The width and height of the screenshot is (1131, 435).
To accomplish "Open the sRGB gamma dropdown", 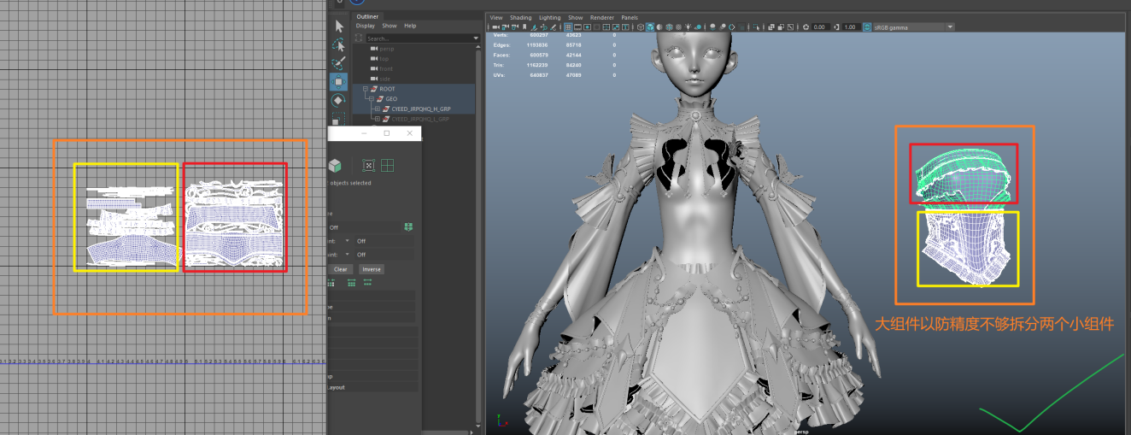I will (x=910, y=27).
